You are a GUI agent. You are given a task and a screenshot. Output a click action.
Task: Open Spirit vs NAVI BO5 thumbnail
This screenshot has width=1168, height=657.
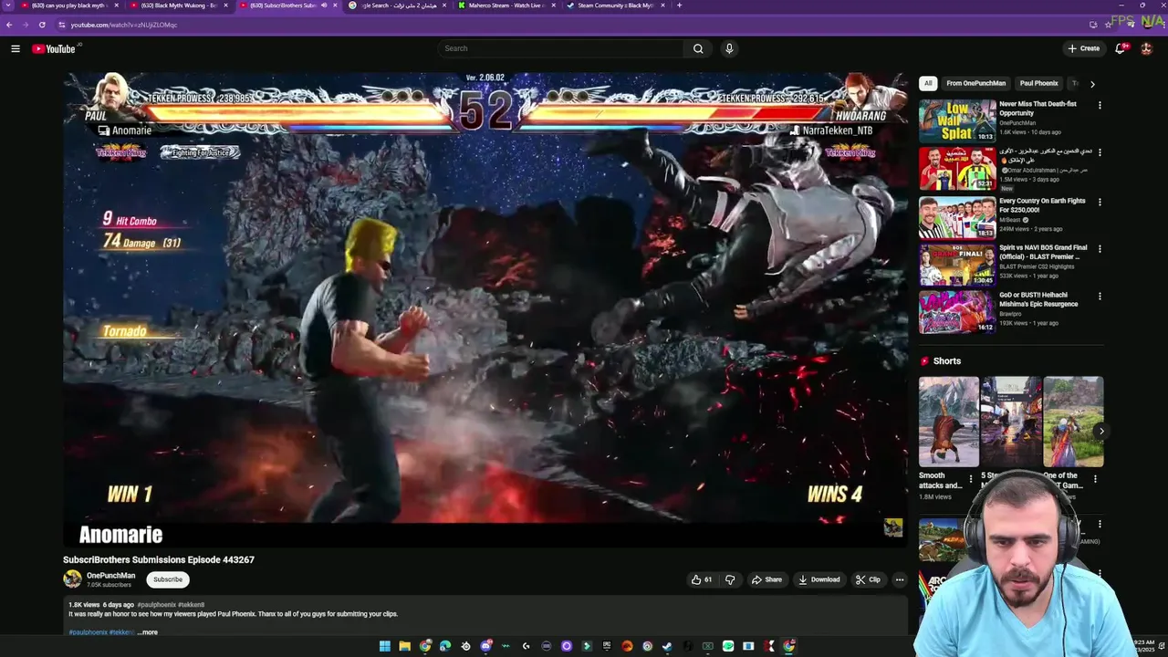957,265
